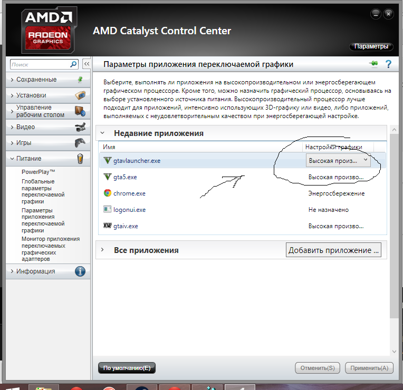Click graphics setting for gtaiv.exe
403x390 pixels.
pyautogui.click(x=336, y=226)
